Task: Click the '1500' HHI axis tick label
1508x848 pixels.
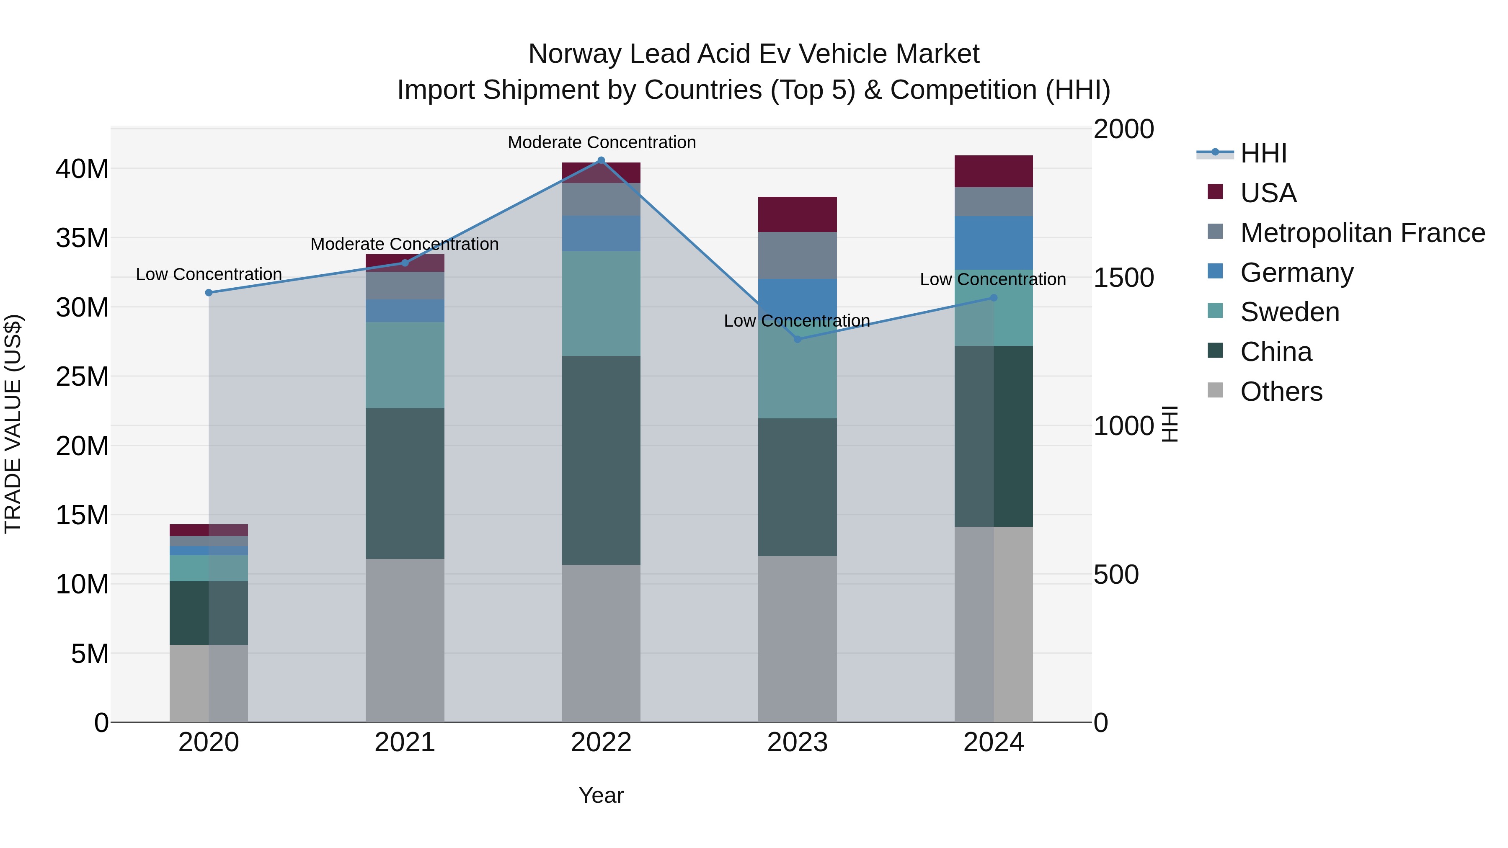Action: (x=1124, y=277)
